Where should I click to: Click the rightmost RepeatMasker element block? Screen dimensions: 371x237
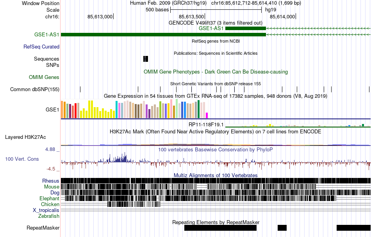[x=353, y=228]
